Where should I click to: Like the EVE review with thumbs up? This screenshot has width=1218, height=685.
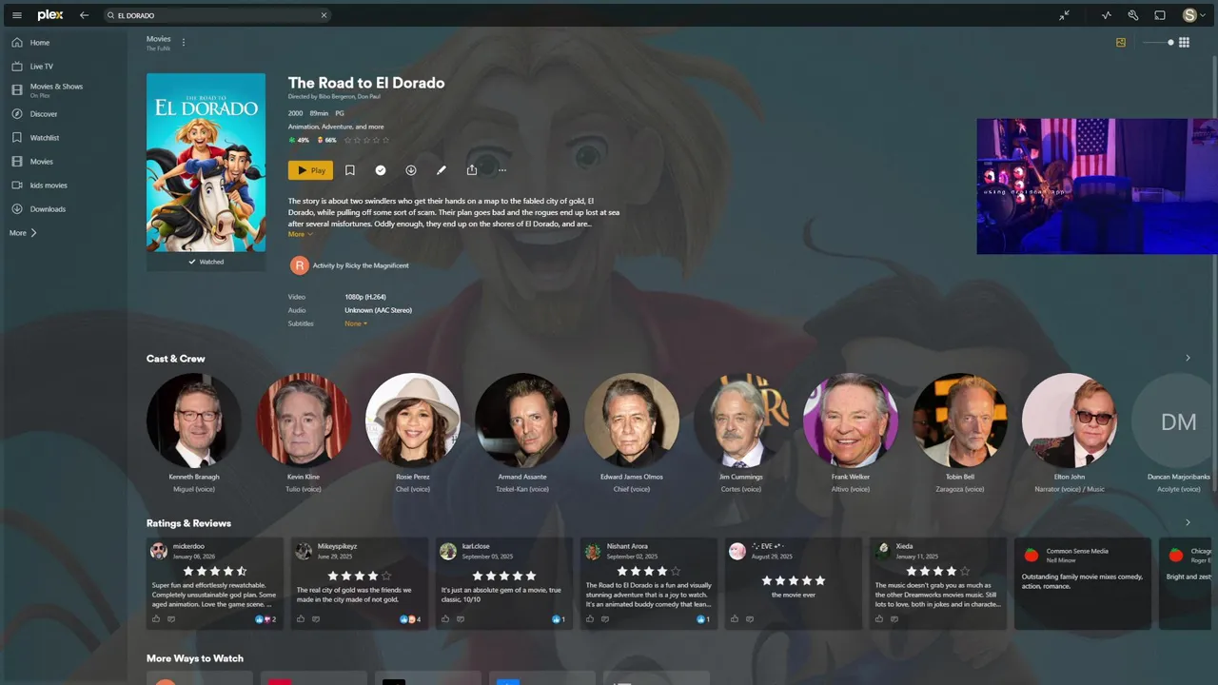tap(735, 619)
